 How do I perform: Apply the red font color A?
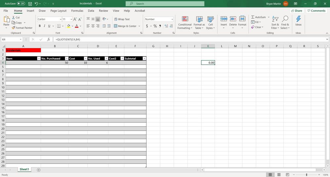coord(77,26)
